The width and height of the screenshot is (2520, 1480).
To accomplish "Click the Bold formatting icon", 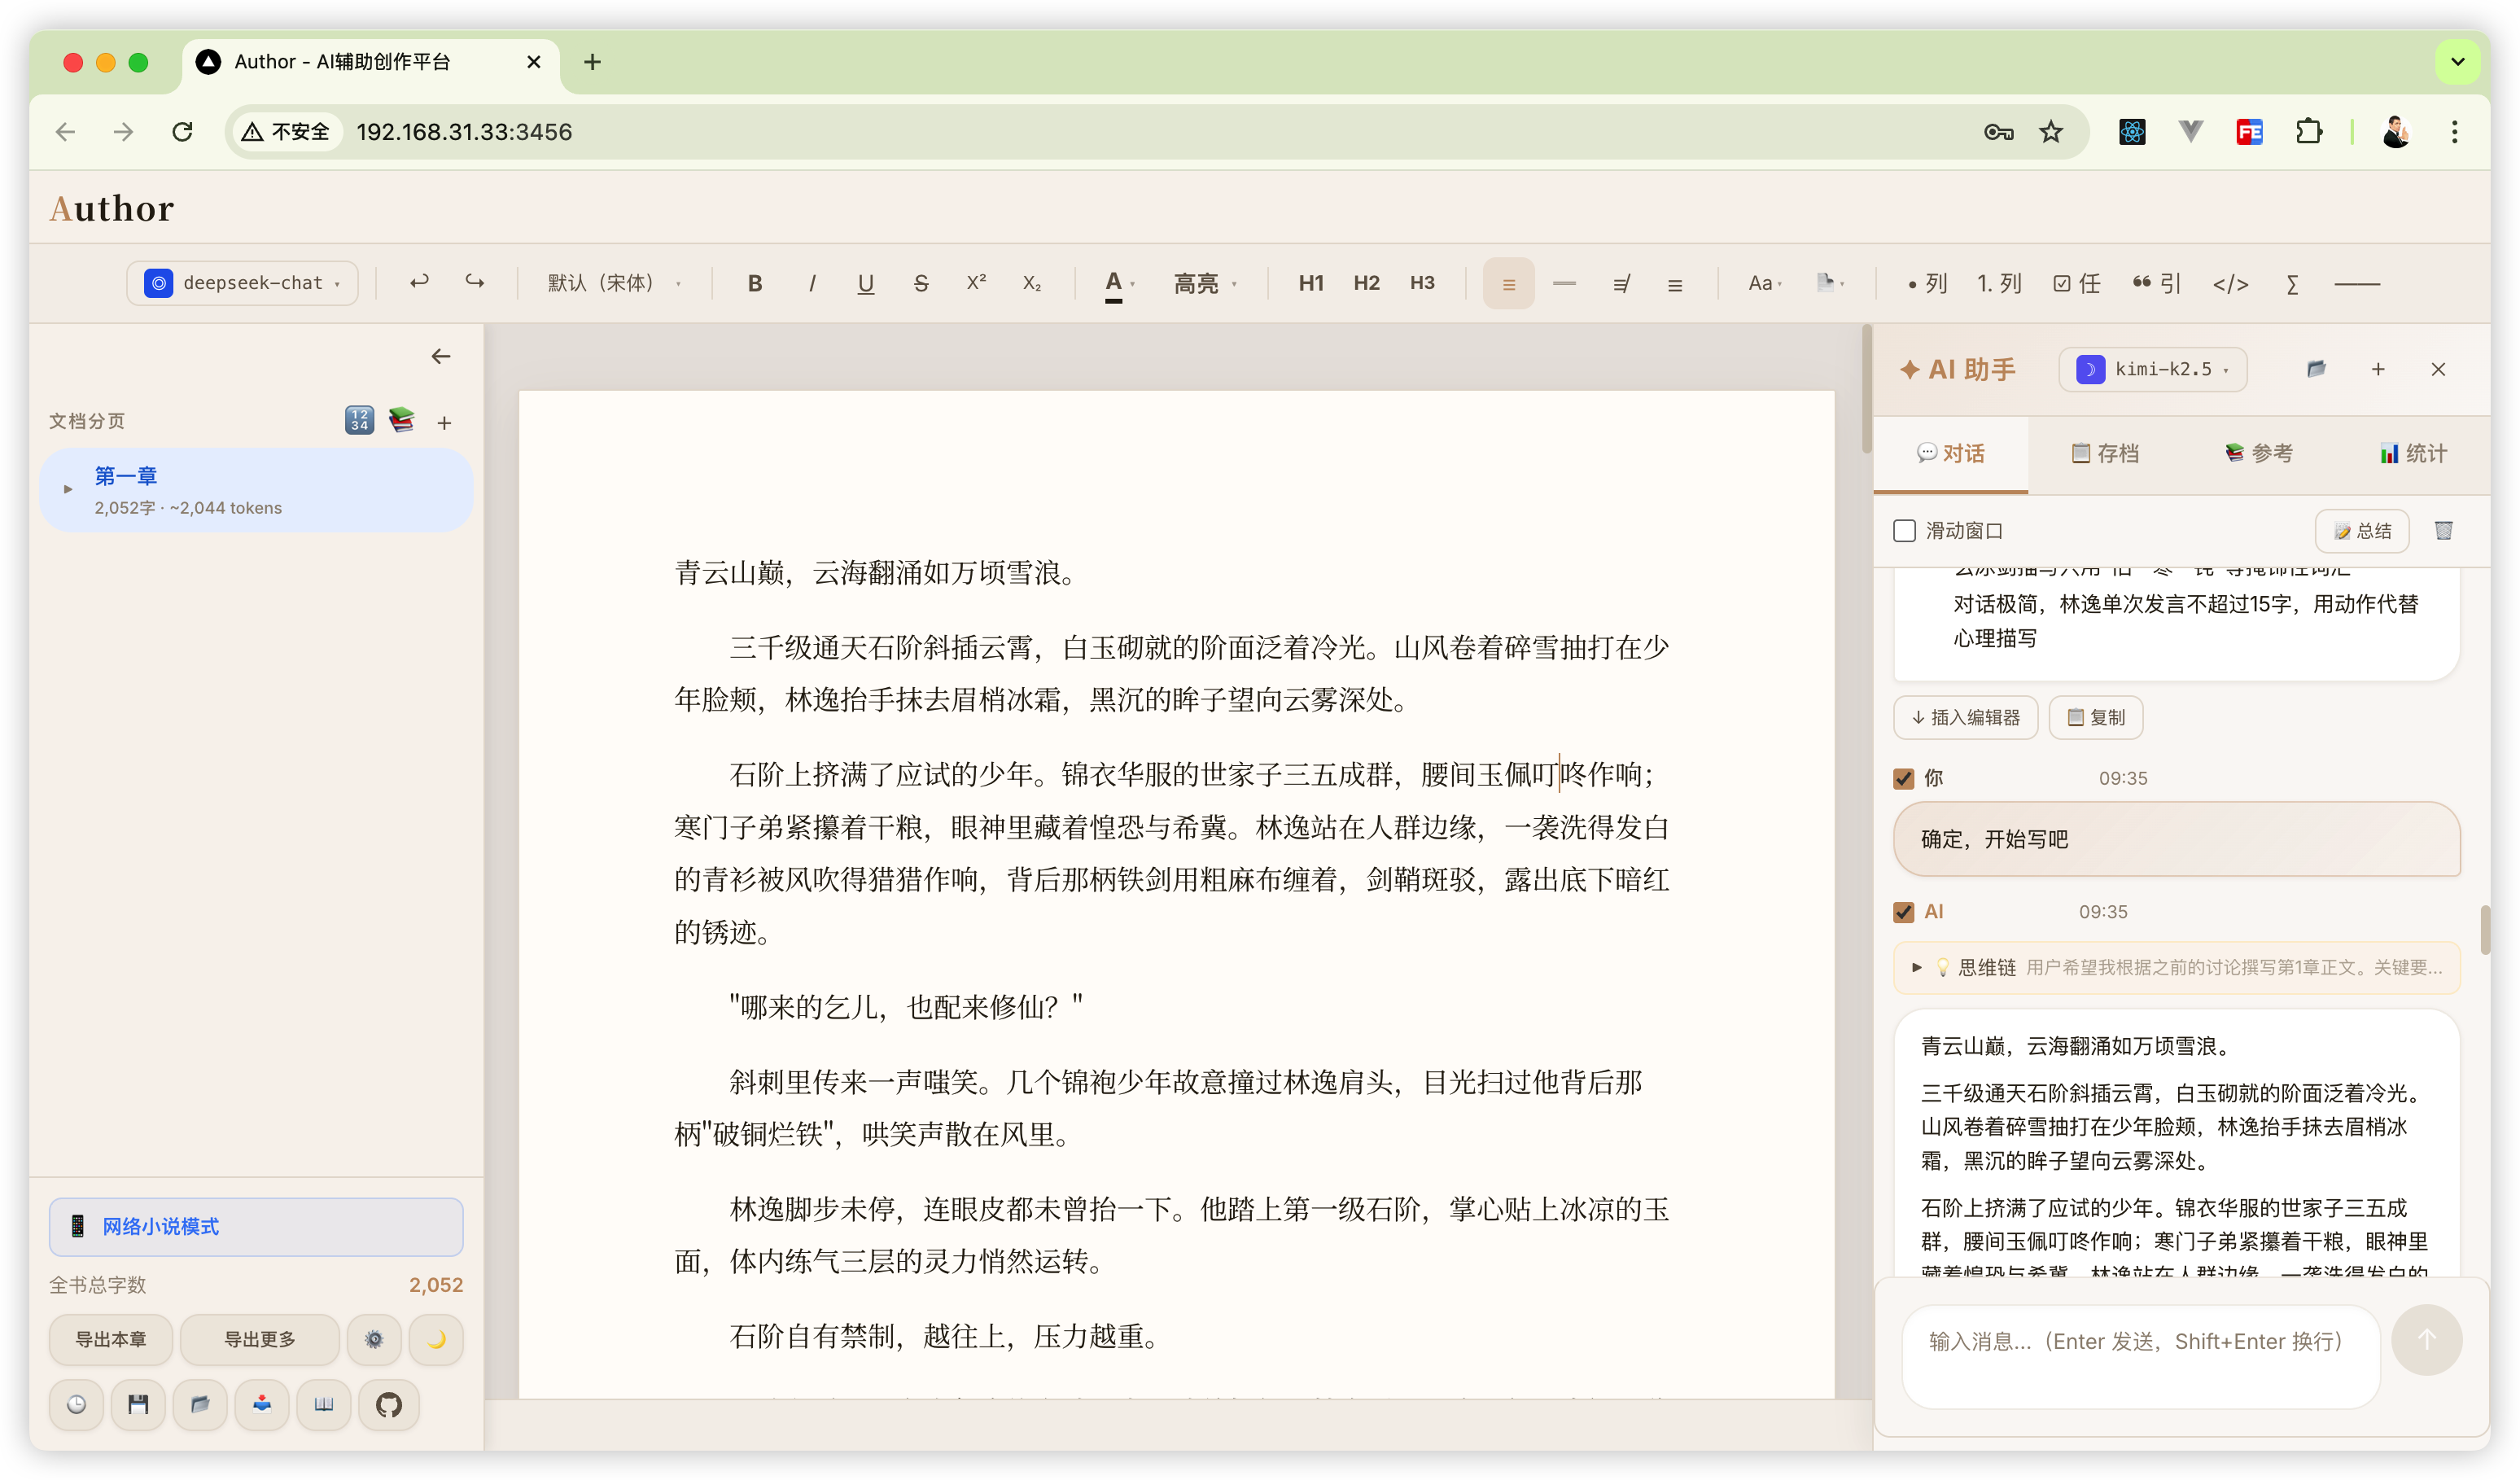I will (755, 284).
